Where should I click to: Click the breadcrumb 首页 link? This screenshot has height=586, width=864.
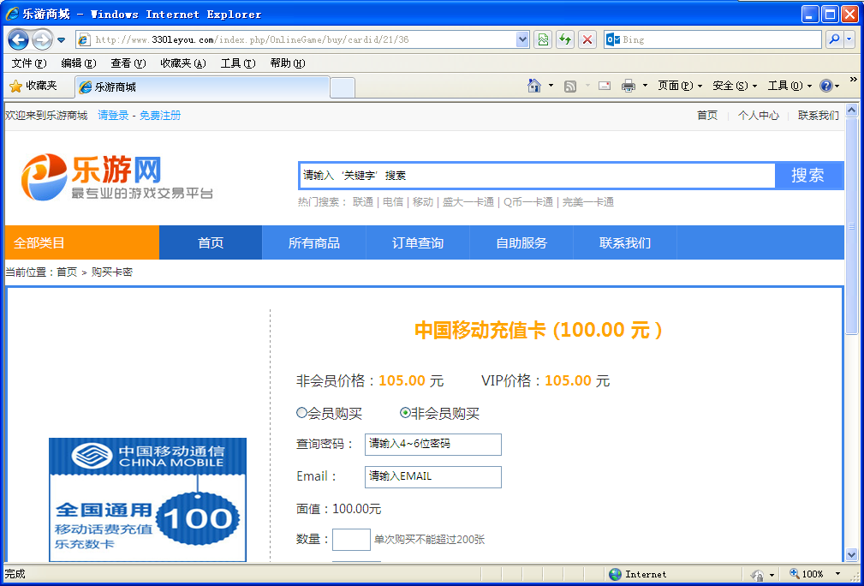pos(67,272)
